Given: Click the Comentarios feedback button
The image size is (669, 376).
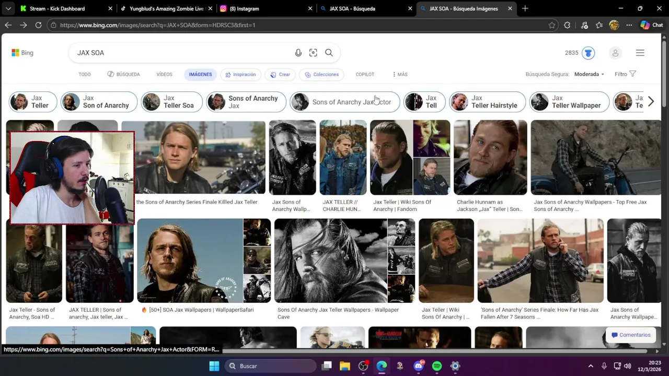Looking at the screenshot, I should [x=631, y=335].
